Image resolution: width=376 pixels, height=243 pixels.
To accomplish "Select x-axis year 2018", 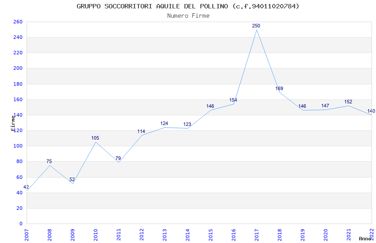I will click(x=280, y=235).
